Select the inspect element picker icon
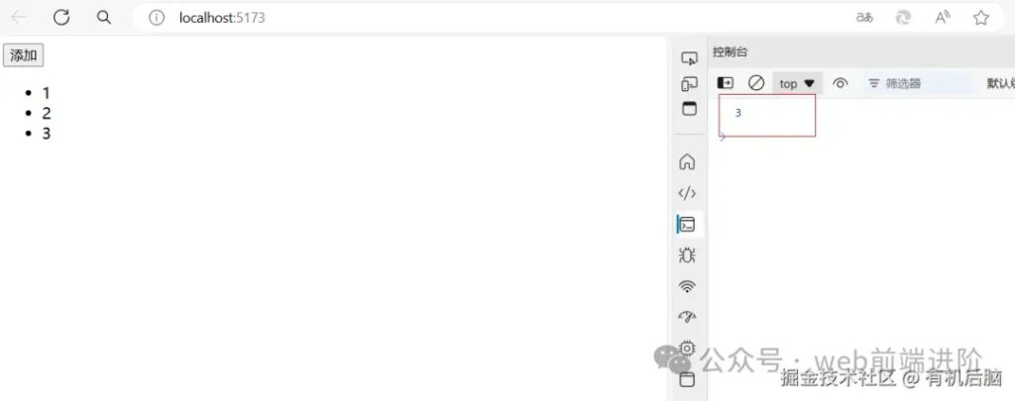Viewport: 1015px width, 401px height. point(690,58)
